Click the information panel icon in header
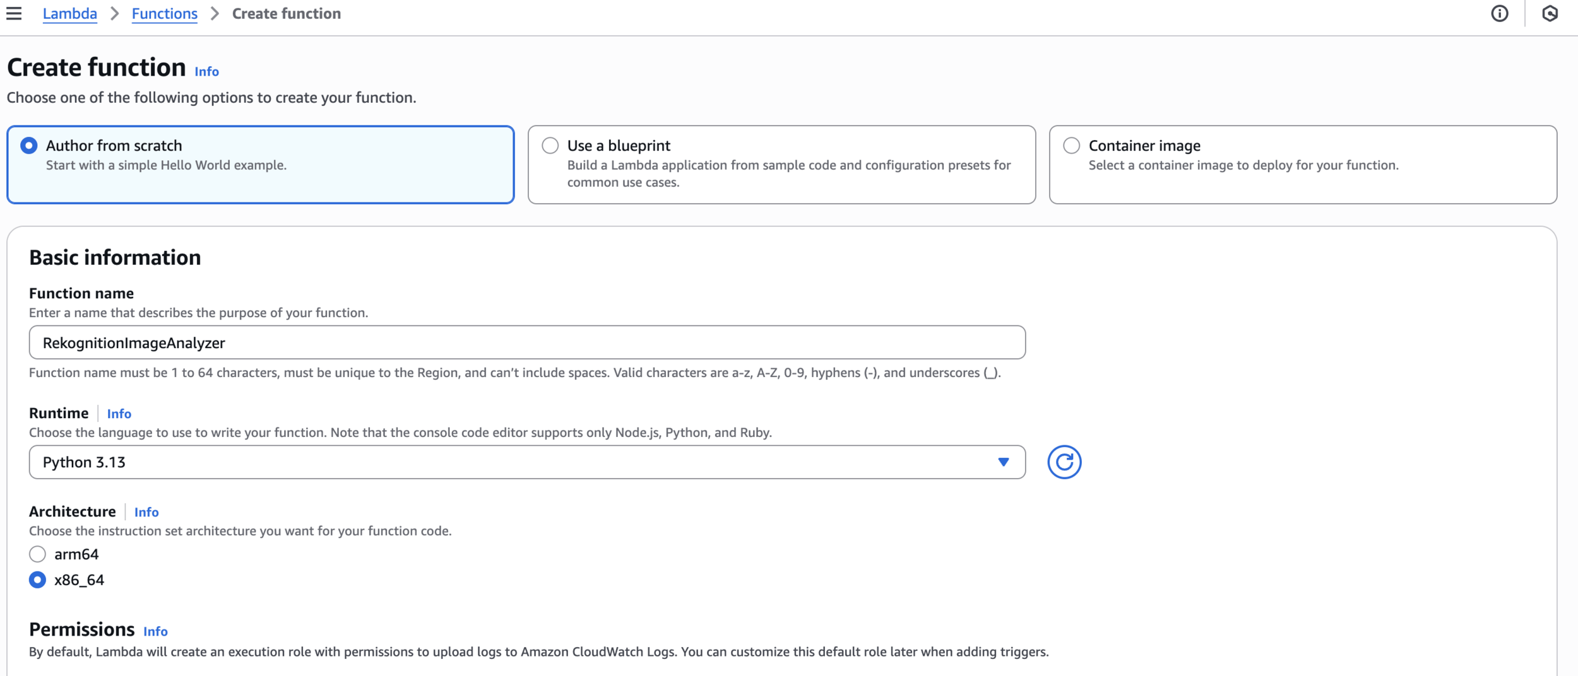The width and height of the screenshot is (1578, 676). tap(1500, 13)
